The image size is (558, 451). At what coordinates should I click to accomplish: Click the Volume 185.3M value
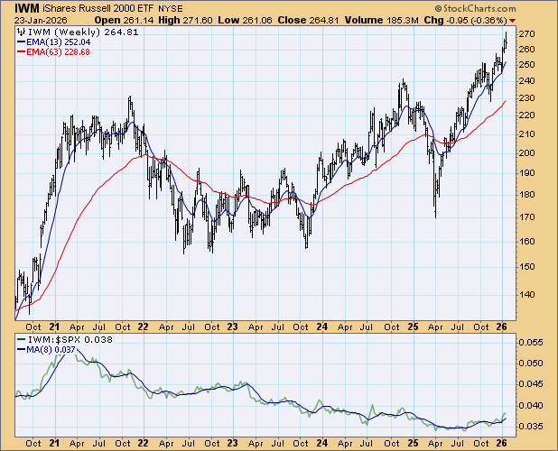(x=382, y=20)
